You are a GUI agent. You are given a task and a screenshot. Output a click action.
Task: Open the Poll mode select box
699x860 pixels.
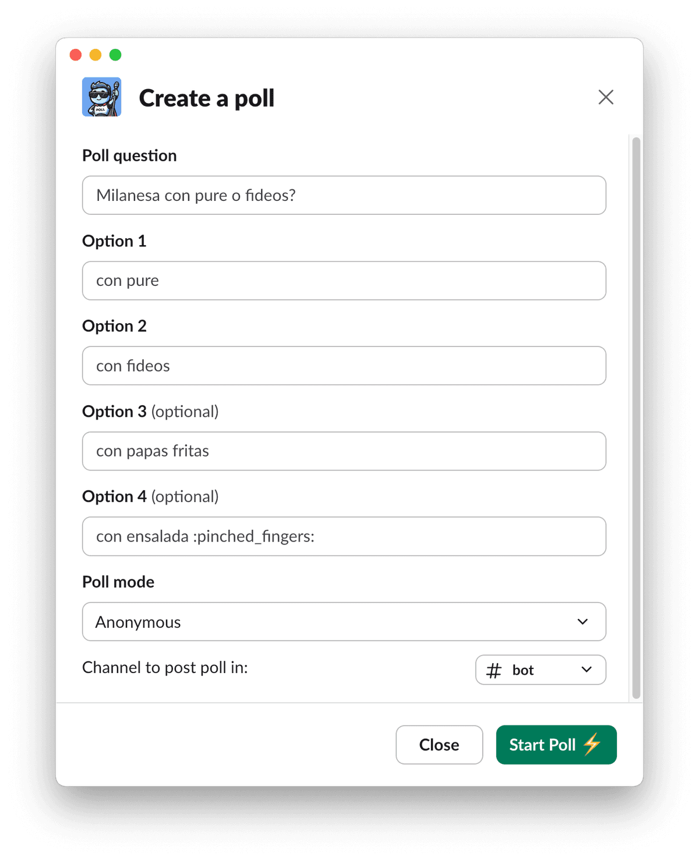click(344, 622)
